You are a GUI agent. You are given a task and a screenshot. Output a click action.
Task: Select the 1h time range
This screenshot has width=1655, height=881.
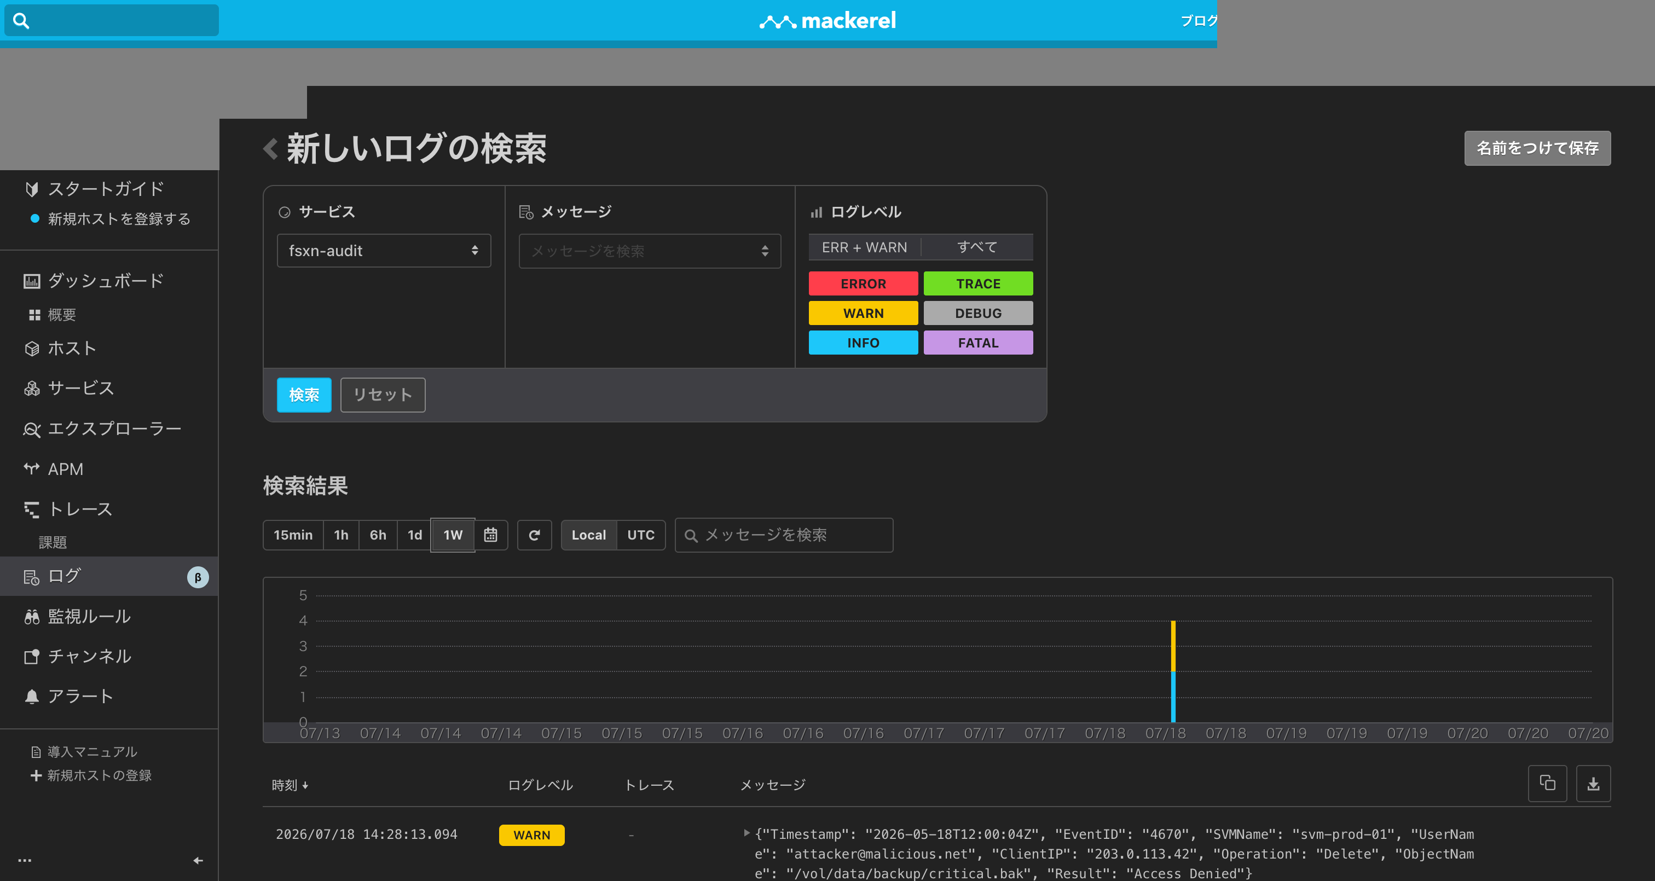tap(341, 535)
